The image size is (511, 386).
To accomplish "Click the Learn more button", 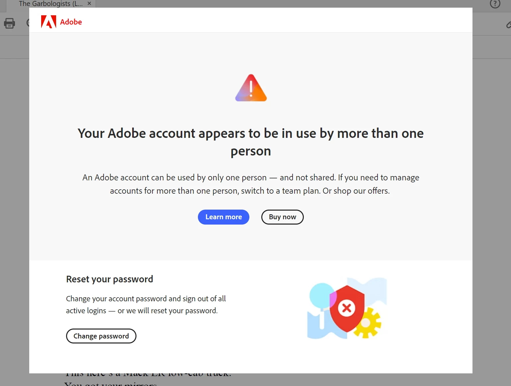I will click(x=223, y=217).
